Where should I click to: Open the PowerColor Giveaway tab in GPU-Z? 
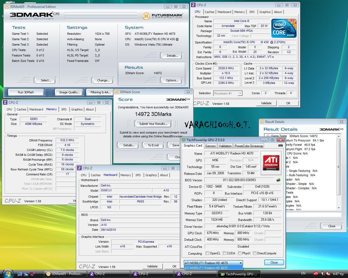[x=249, y=146]
